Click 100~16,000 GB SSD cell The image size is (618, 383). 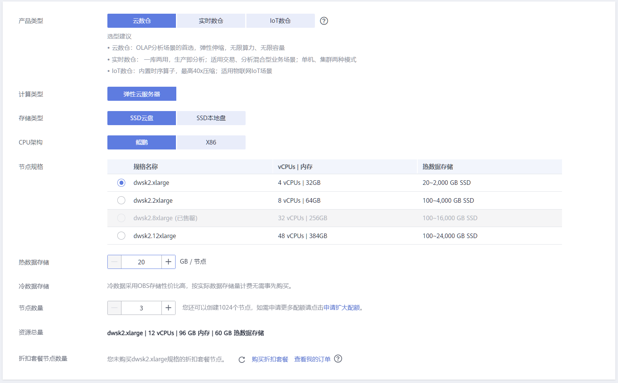pos(450,218)
